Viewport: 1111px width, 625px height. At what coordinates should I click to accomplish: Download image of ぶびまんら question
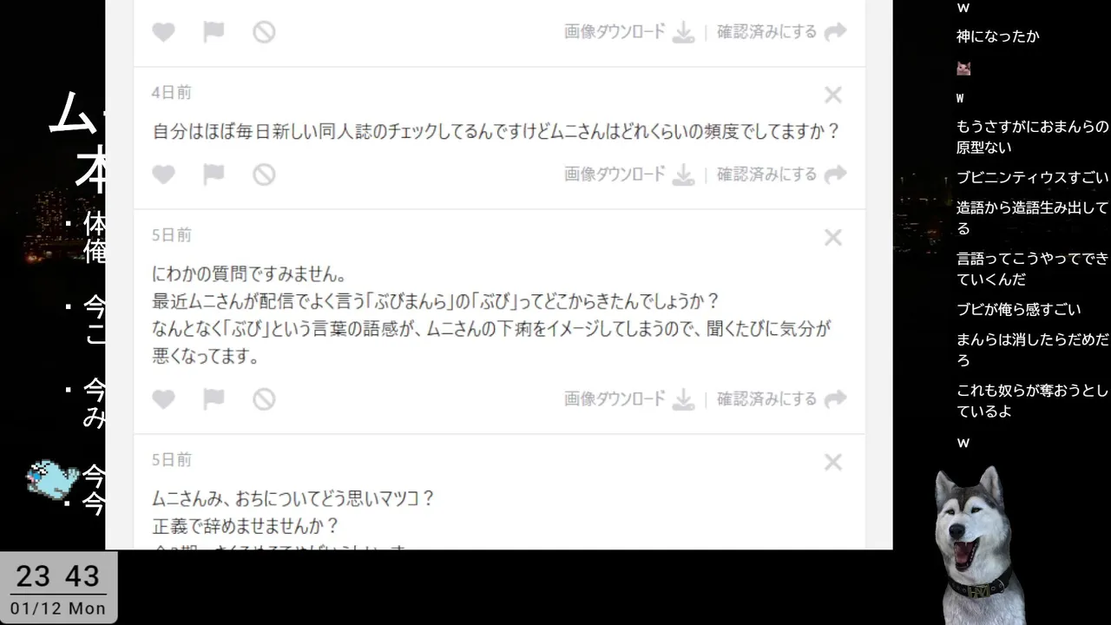coord(629,399)
